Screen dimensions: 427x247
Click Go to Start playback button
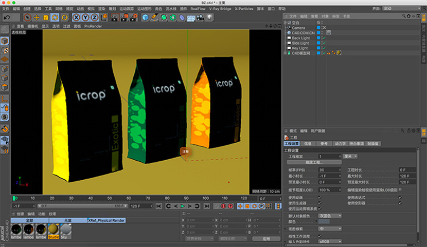[159, 206]
